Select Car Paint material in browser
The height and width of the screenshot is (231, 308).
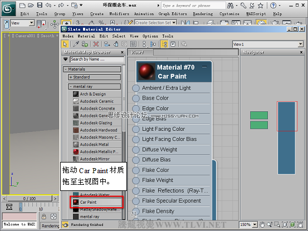click(97, 202)
